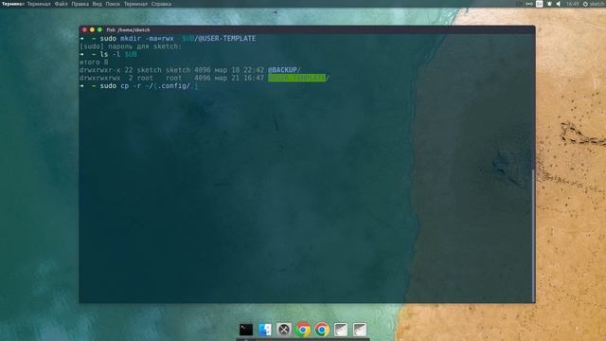Click the terminal title 'fish /home/sketch'
Viewport: 606px width, 341px height.
point(129,29)
